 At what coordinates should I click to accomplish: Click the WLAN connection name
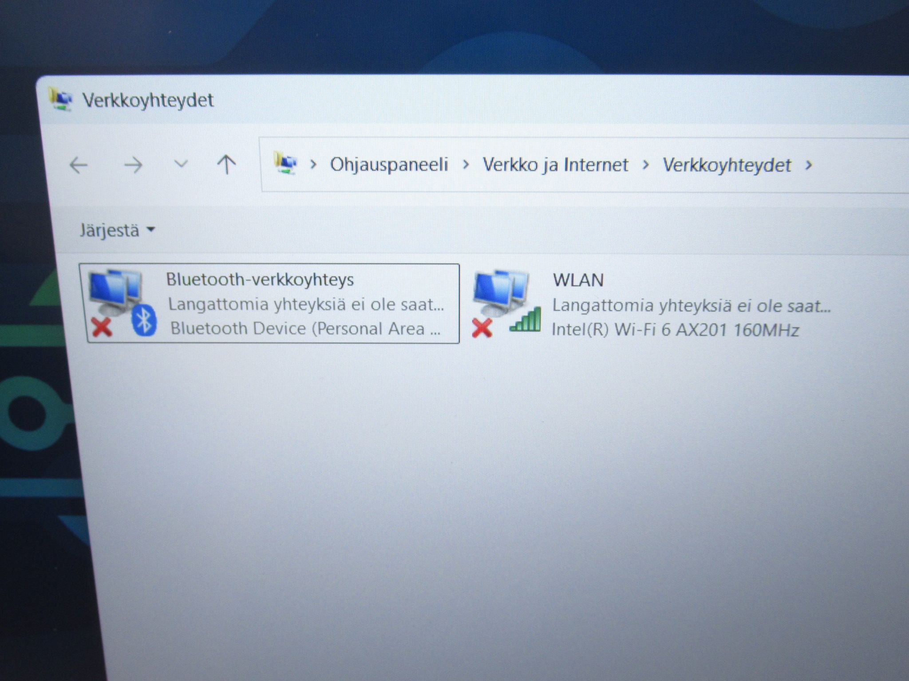578,280
